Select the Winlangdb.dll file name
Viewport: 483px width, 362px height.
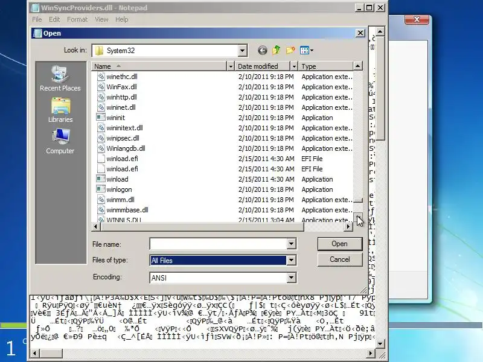pyautogui.click(x=126, y=148)
